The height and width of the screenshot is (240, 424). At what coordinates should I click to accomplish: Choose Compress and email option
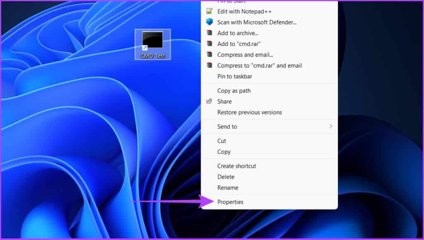245,55
